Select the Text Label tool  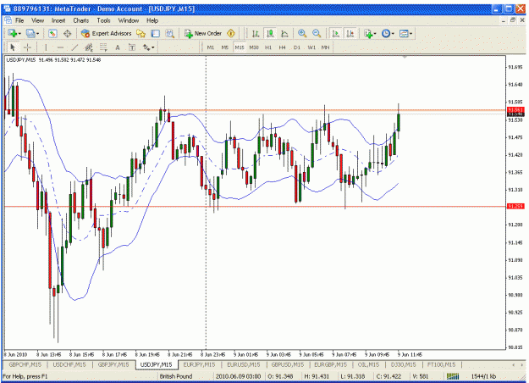point(132,47)
